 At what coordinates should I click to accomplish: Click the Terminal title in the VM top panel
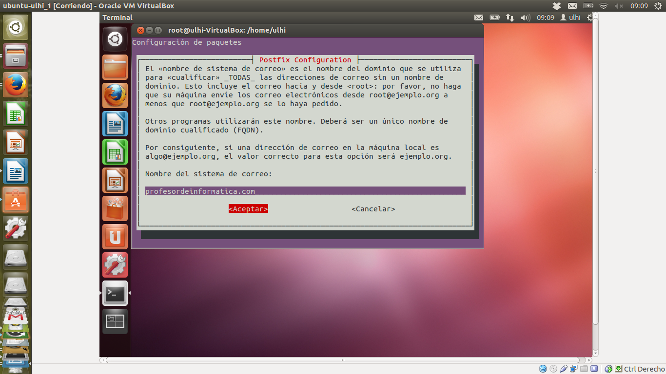coord(118,18)
